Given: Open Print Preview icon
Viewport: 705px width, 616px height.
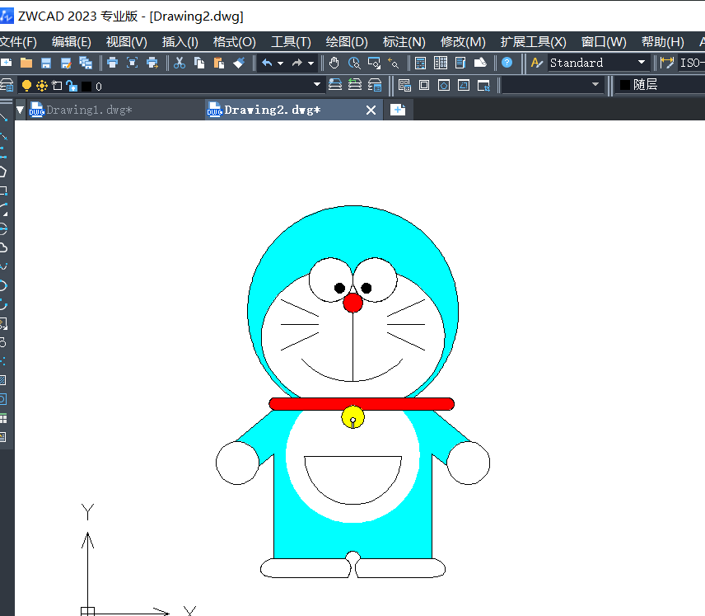Looking at the screenshot, I should click(132, 63).
